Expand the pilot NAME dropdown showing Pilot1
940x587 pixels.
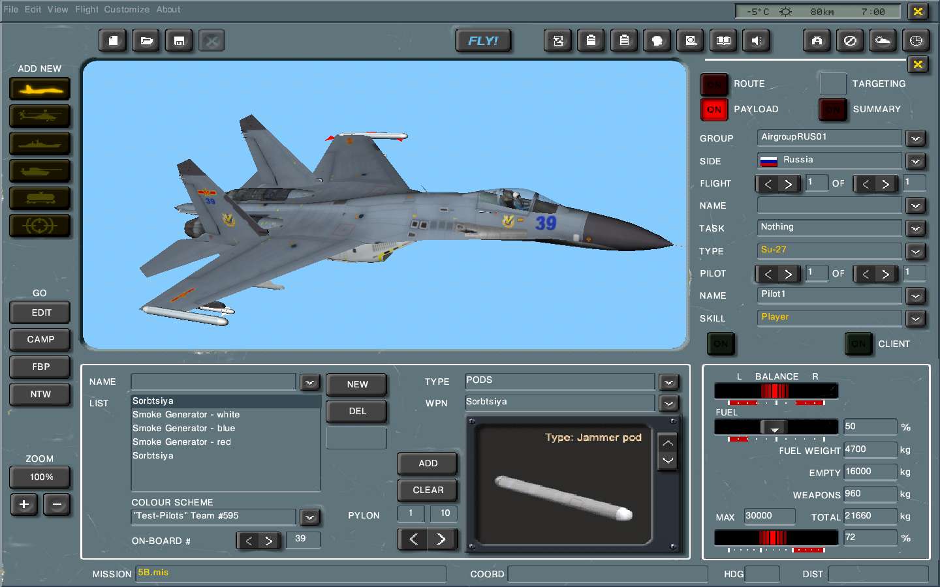916,295
